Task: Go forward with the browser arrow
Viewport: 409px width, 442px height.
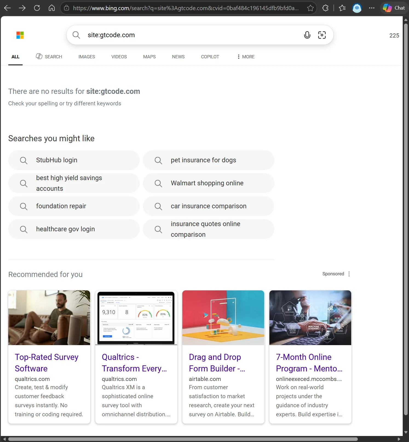Action: tap(22, 8)
